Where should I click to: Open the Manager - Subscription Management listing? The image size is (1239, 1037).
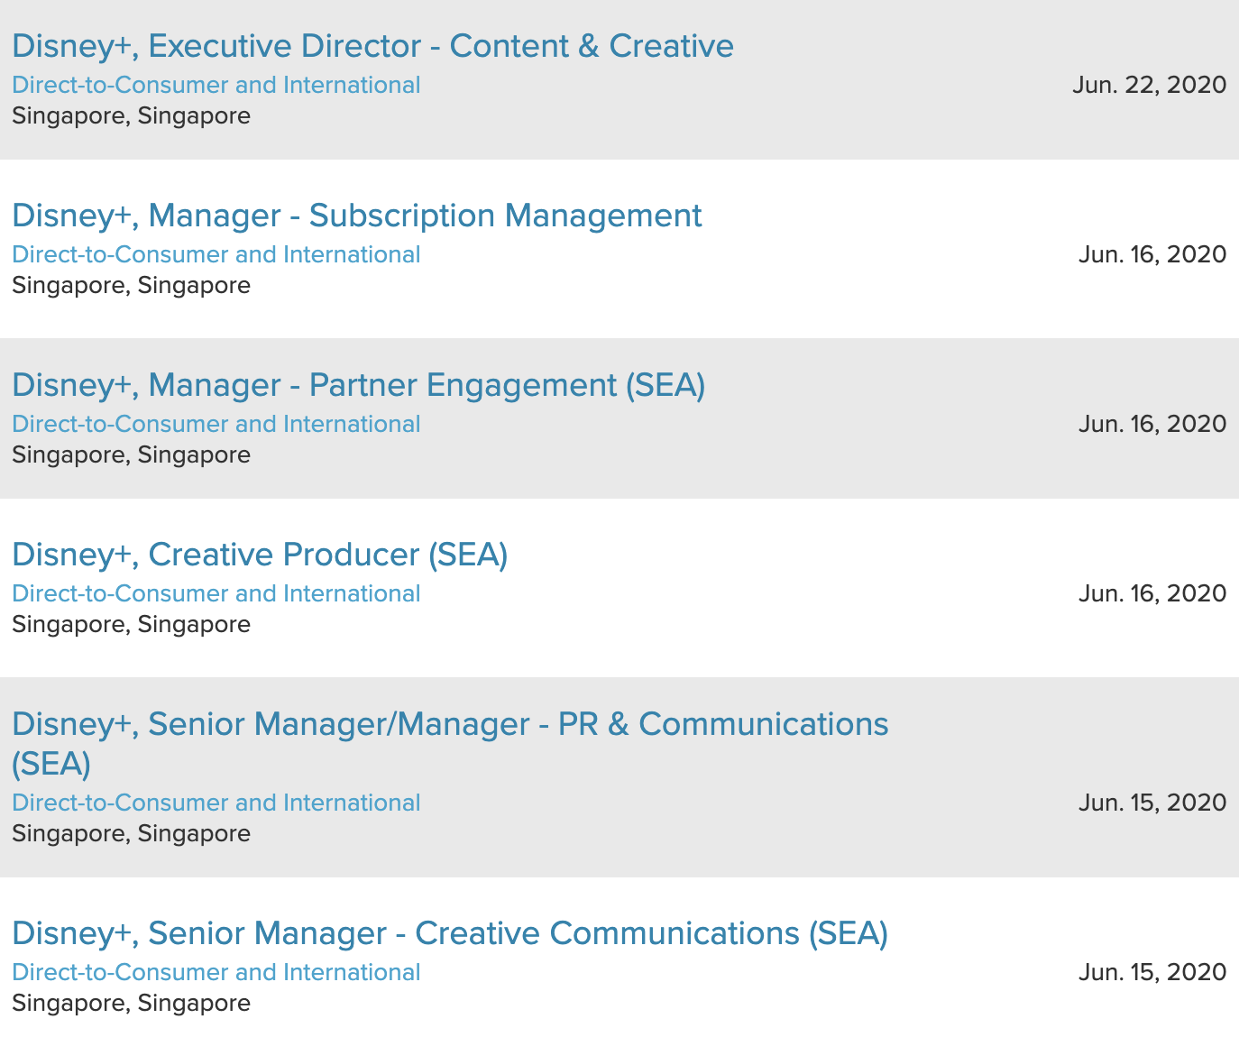coord(356,216)
